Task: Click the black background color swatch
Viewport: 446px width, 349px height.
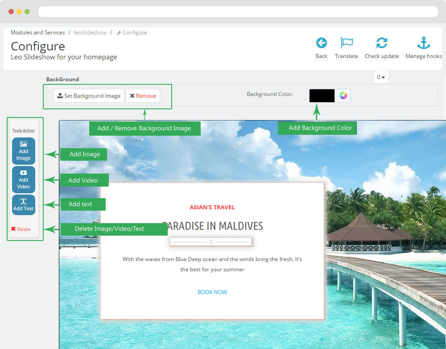Action: click(x=322, y=96)
